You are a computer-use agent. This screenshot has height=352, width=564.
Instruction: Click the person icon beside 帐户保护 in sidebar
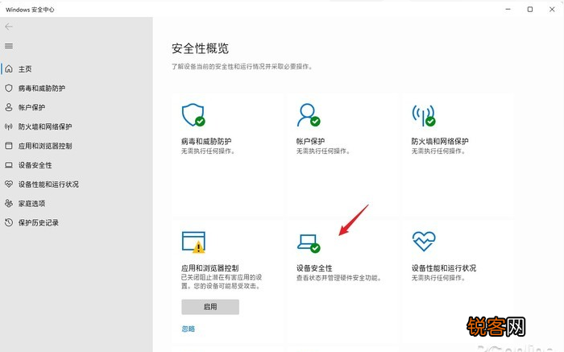point(9,107)
